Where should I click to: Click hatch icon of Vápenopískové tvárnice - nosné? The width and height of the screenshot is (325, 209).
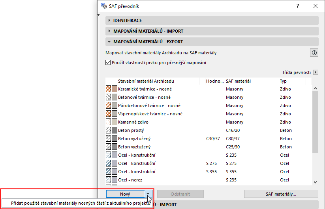(x=109, y=114)
